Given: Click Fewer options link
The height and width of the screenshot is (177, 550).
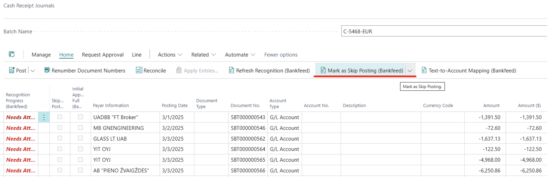Looking at the screenshot, I should tap(281, 55).
